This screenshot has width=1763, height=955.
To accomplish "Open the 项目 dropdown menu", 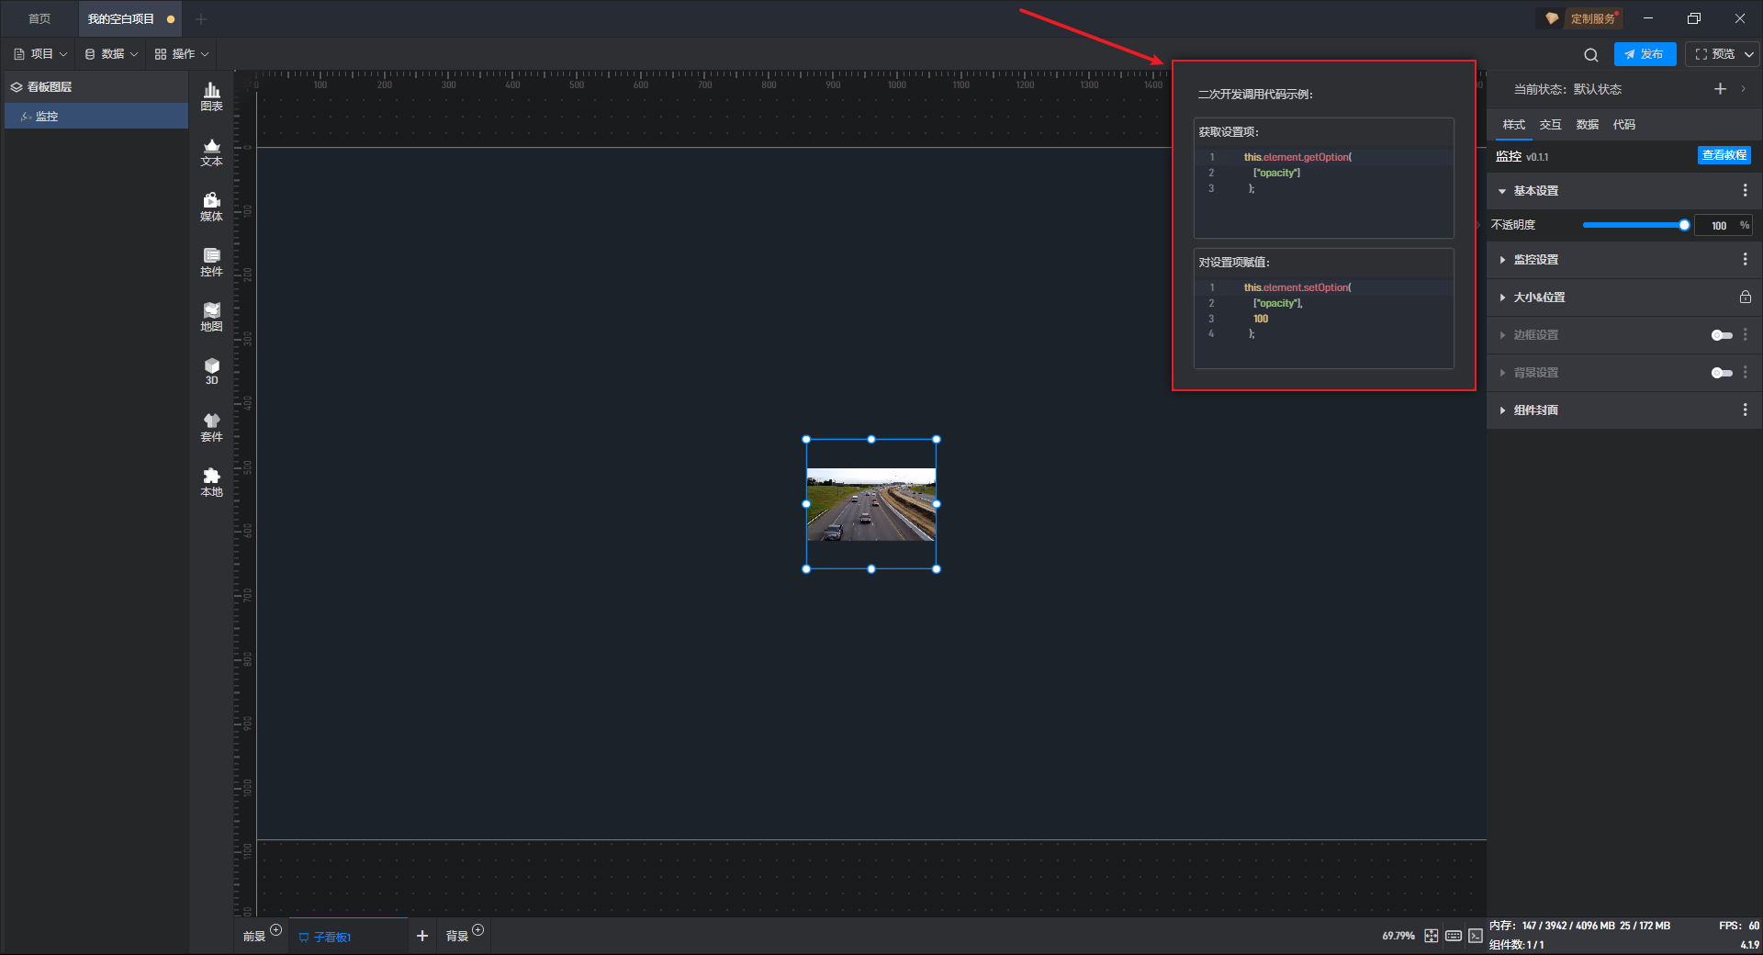I will tap(41, 54).
